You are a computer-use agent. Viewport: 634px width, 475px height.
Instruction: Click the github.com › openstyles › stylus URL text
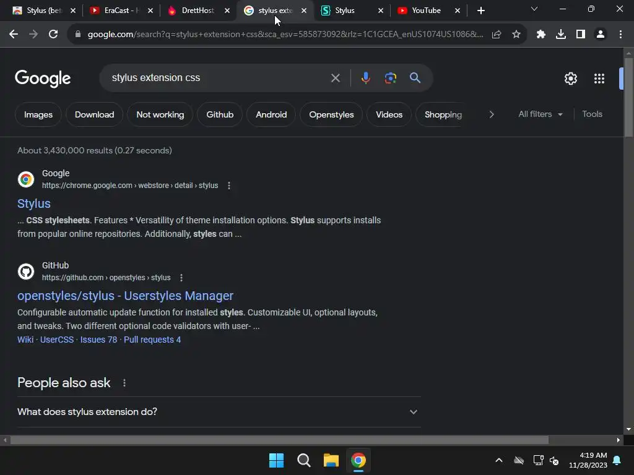(x=106, y=278)
